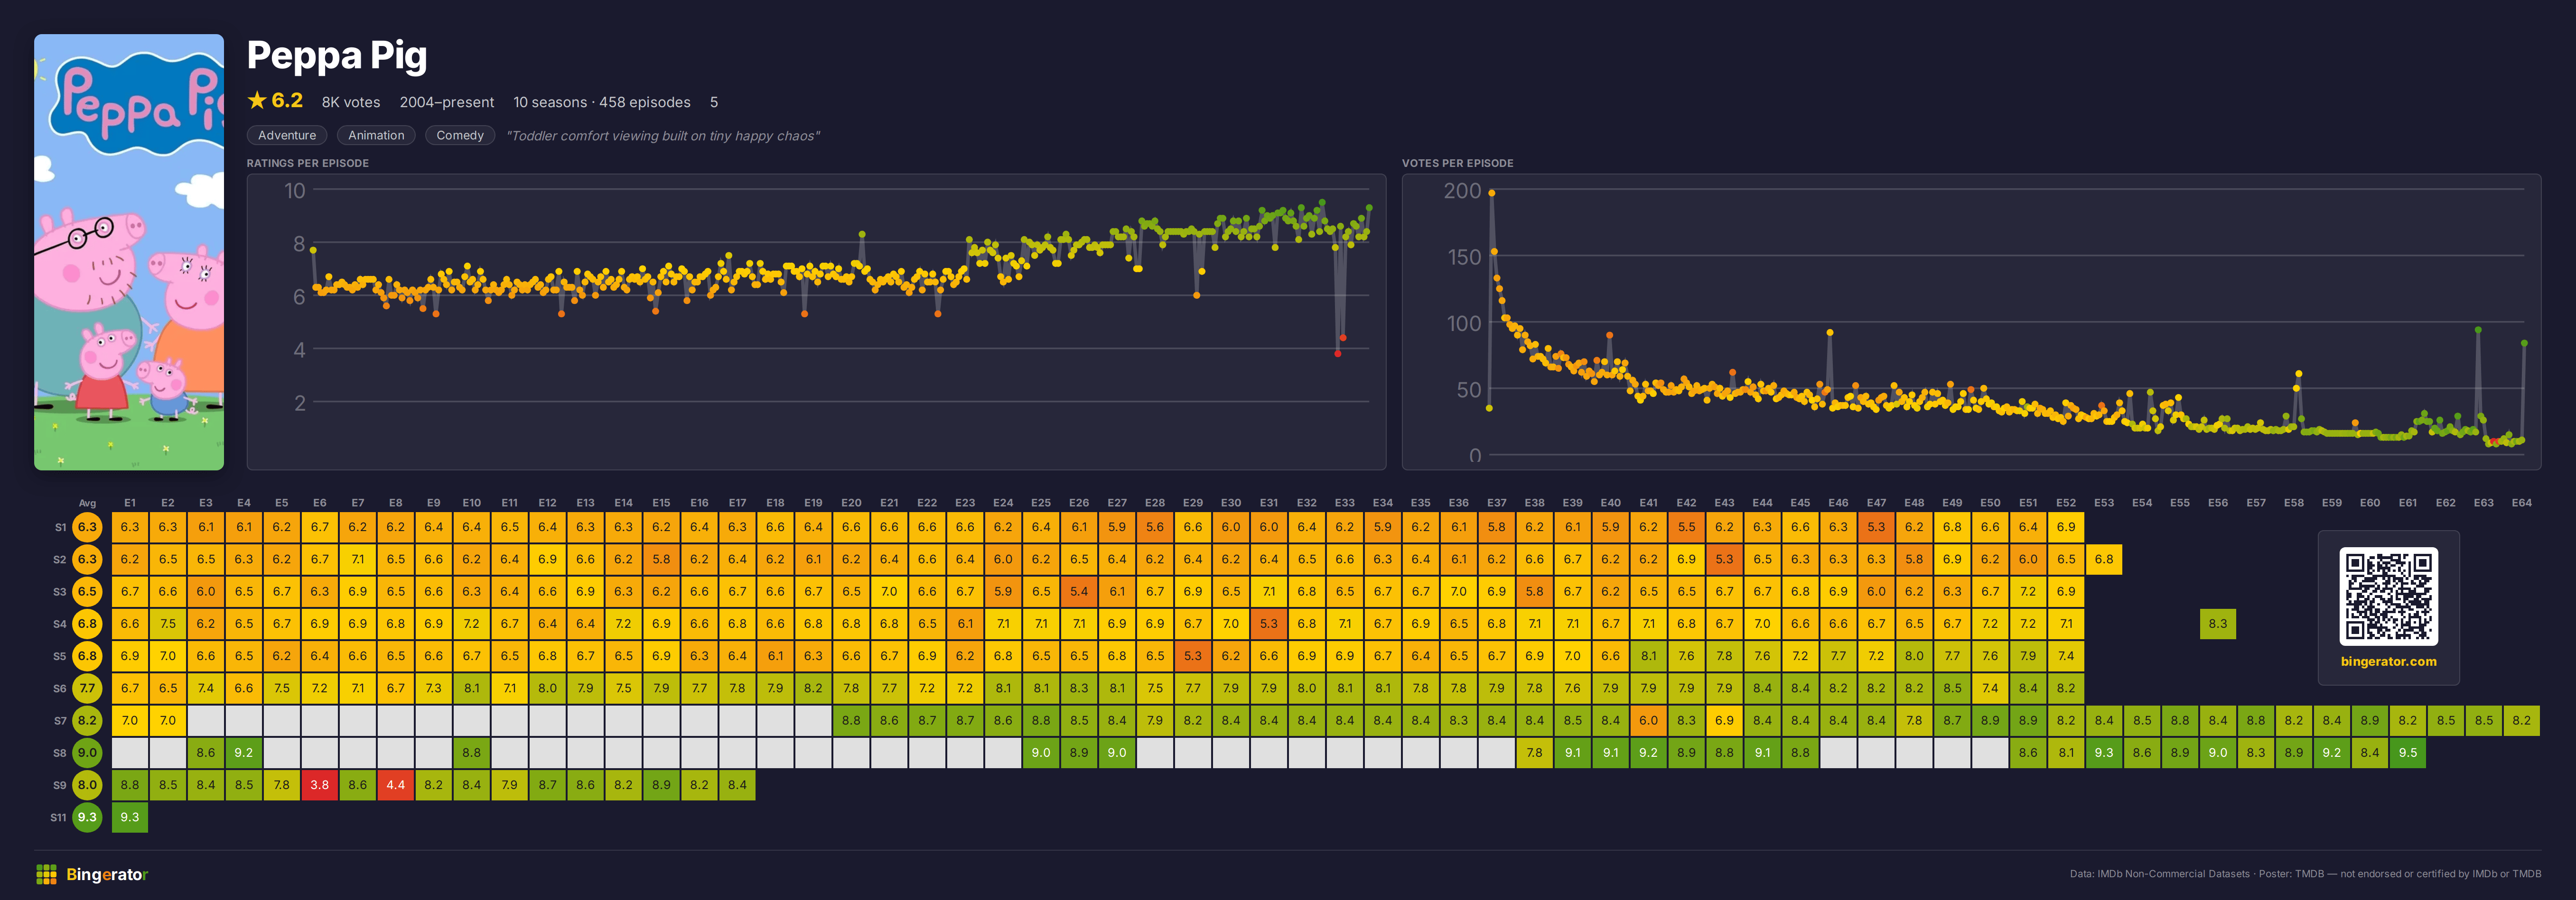
Task: Click the red 3.8 cell in S9
Action: tap(320, 785)
